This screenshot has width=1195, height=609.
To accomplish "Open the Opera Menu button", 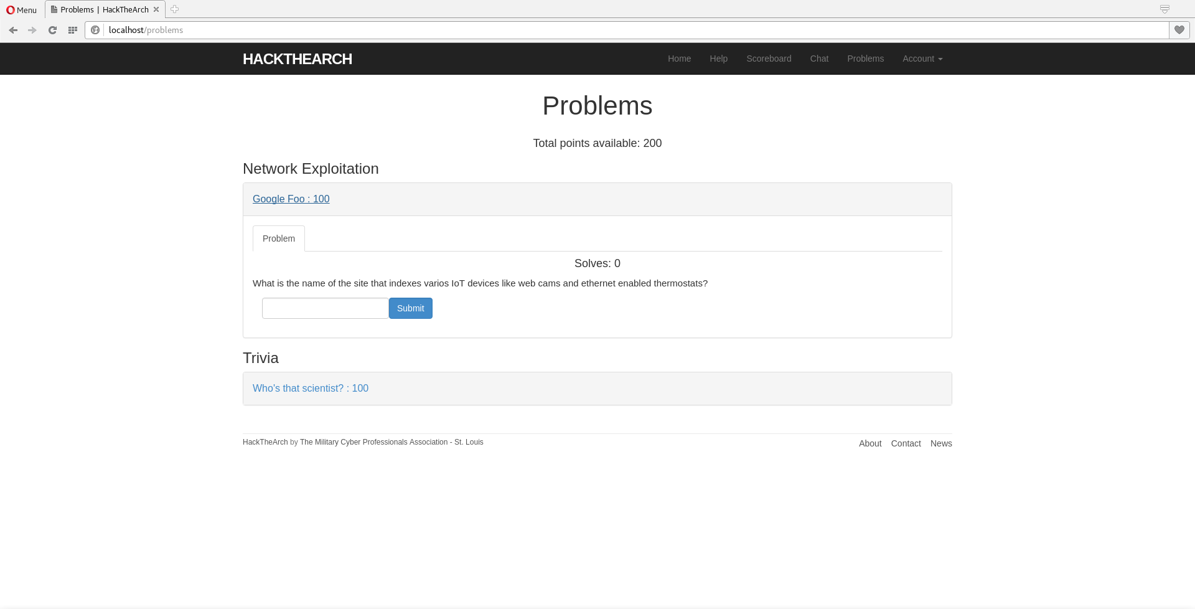I will pyautogui.click(x=22, y=10).
